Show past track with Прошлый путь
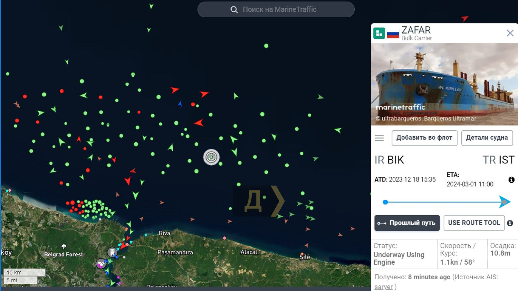The height and width of the screenshot is (291, 518). [x=407, y=223]
